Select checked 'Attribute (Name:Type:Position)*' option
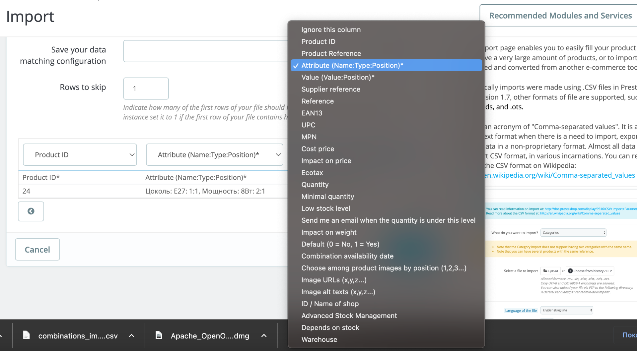 pyautogui.click(x=386, y=66)
